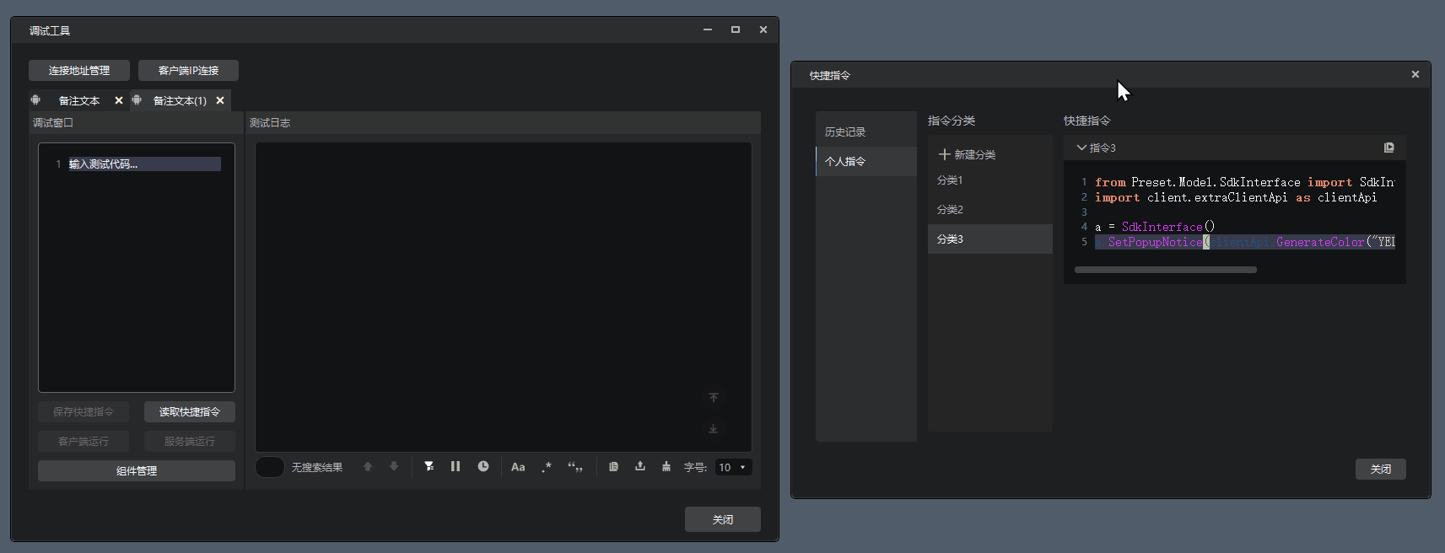
Task: Click the copy icon beside 指令3
Action: point(1388,148)
